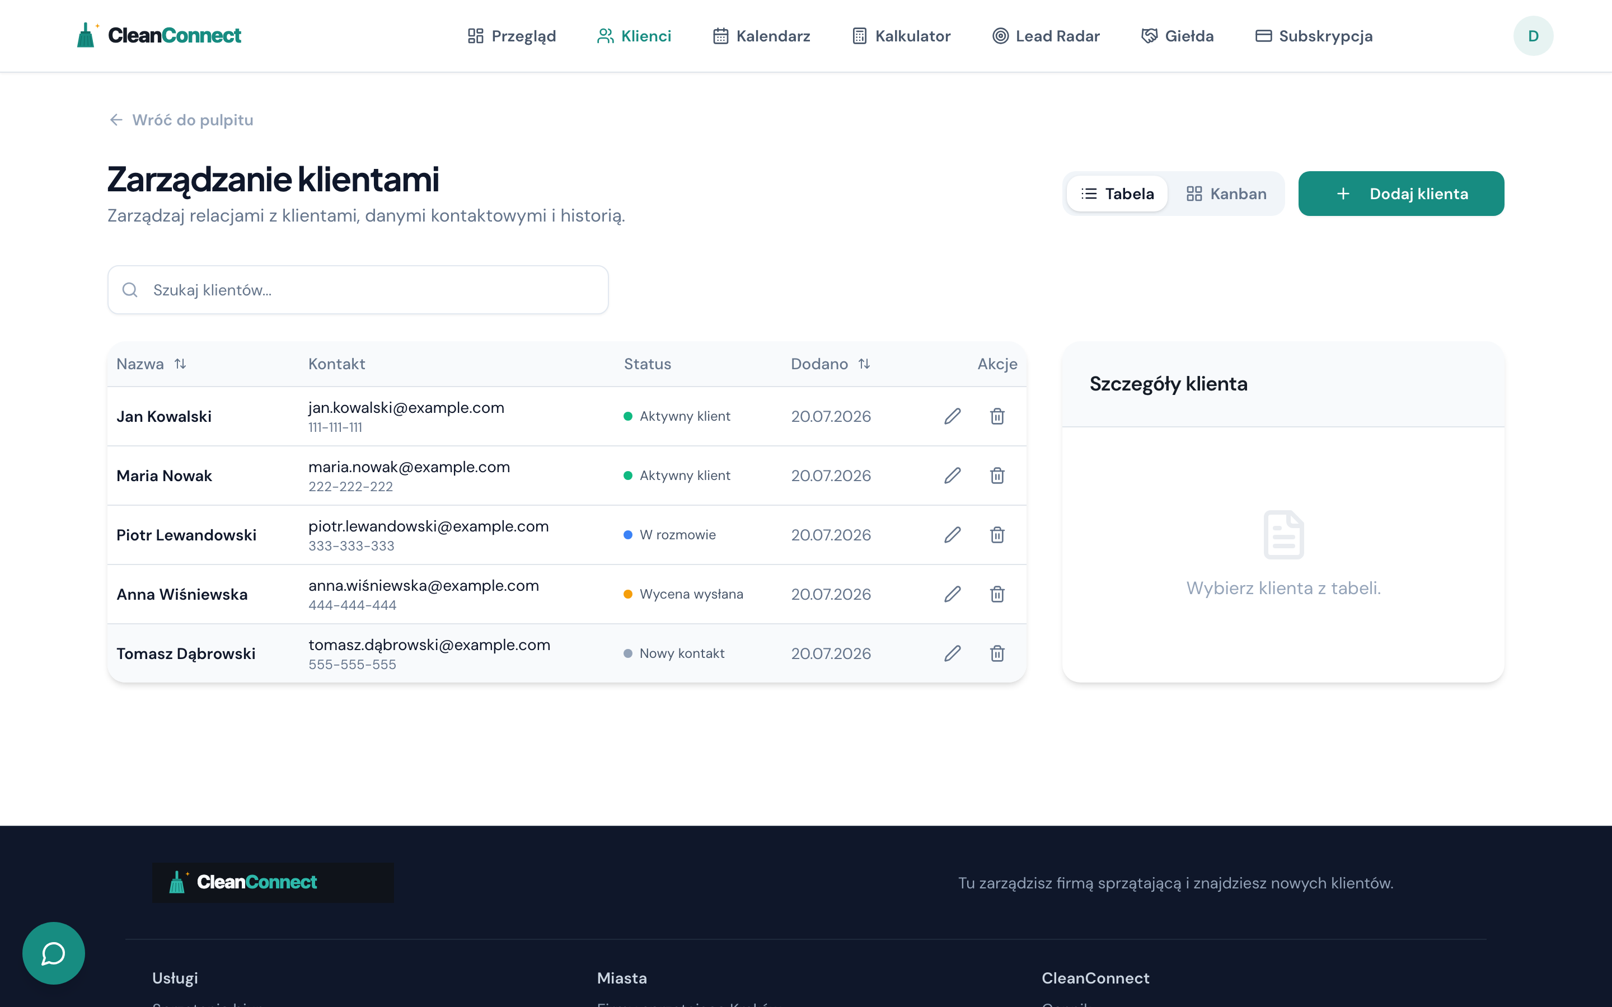Click Wycena wysłana status label
Screen dimensions: 1612x1007
[691, 594]
